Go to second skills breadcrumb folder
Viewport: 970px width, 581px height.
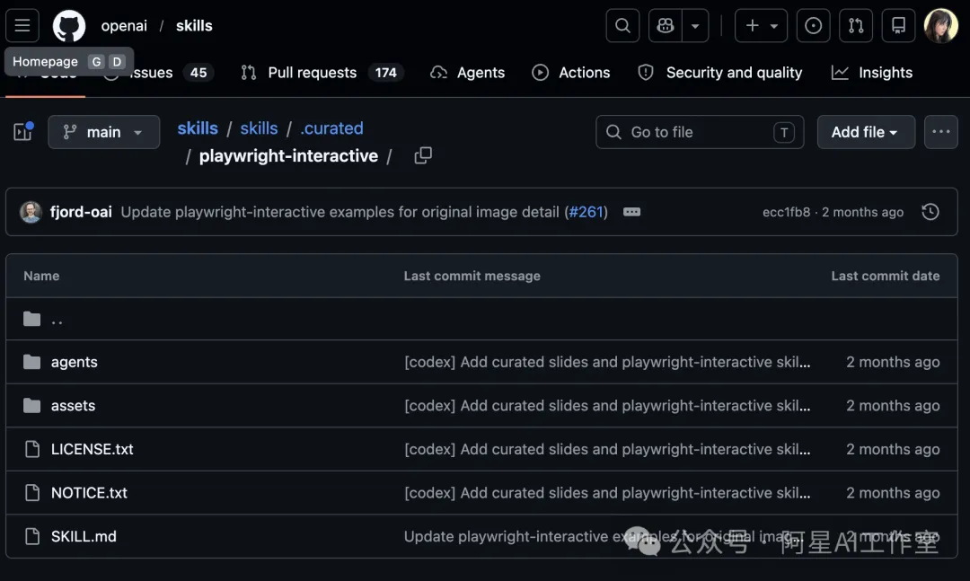pyautogui.click(x=259, y=128)
